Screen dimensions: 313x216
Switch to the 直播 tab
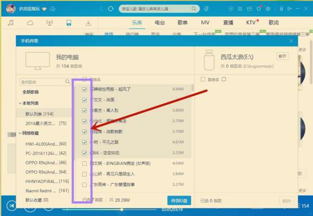(228, 22)
